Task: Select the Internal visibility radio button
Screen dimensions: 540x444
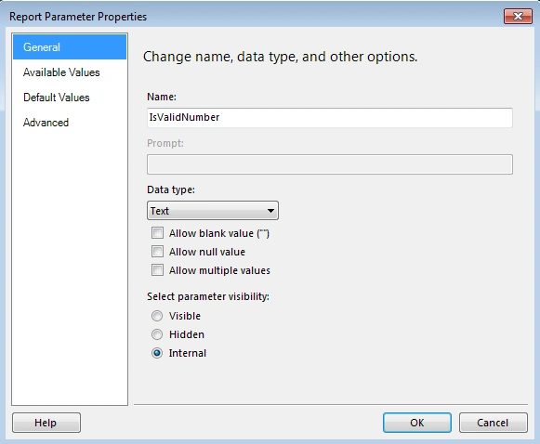Action: pos(157,353)
